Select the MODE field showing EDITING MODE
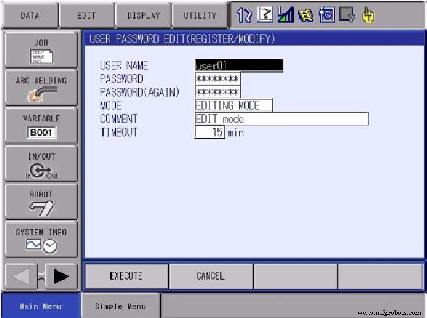The height and width of the screenshot is (318, 427). tap(234, 106)
